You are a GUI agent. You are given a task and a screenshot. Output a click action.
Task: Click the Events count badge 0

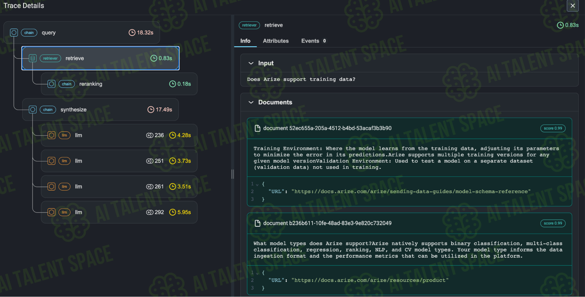click(324, 41)
